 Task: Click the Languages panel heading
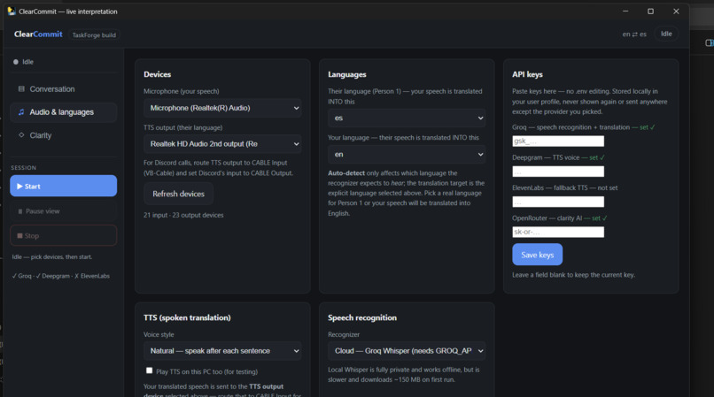coord(347,74)
